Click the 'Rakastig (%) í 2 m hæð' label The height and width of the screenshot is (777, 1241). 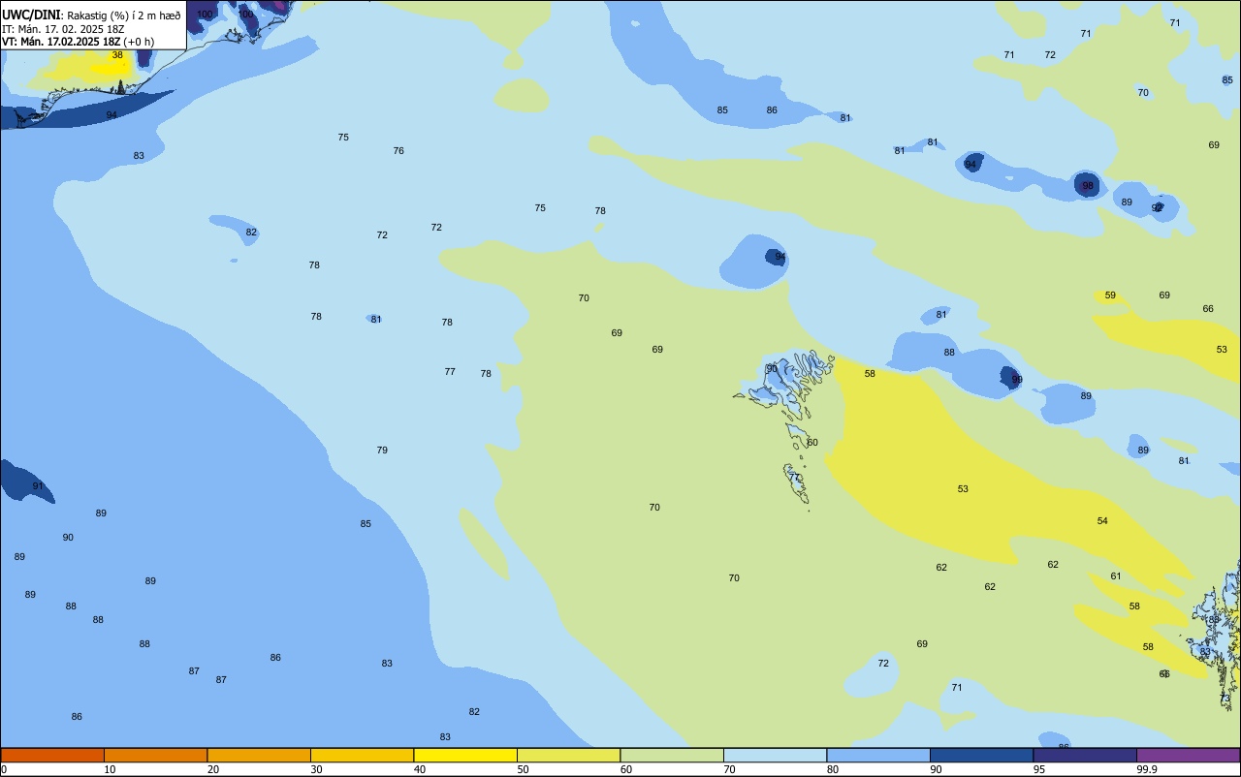click(x=123, y=16)
